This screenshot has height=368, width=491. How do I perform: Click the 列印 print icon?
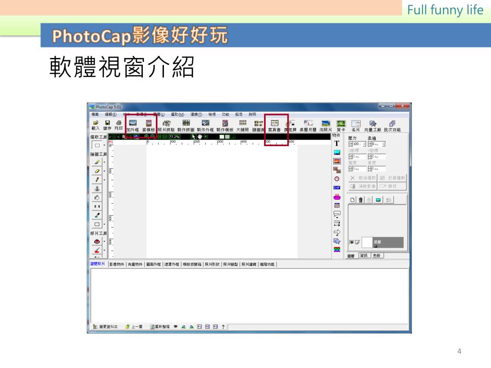119,125
